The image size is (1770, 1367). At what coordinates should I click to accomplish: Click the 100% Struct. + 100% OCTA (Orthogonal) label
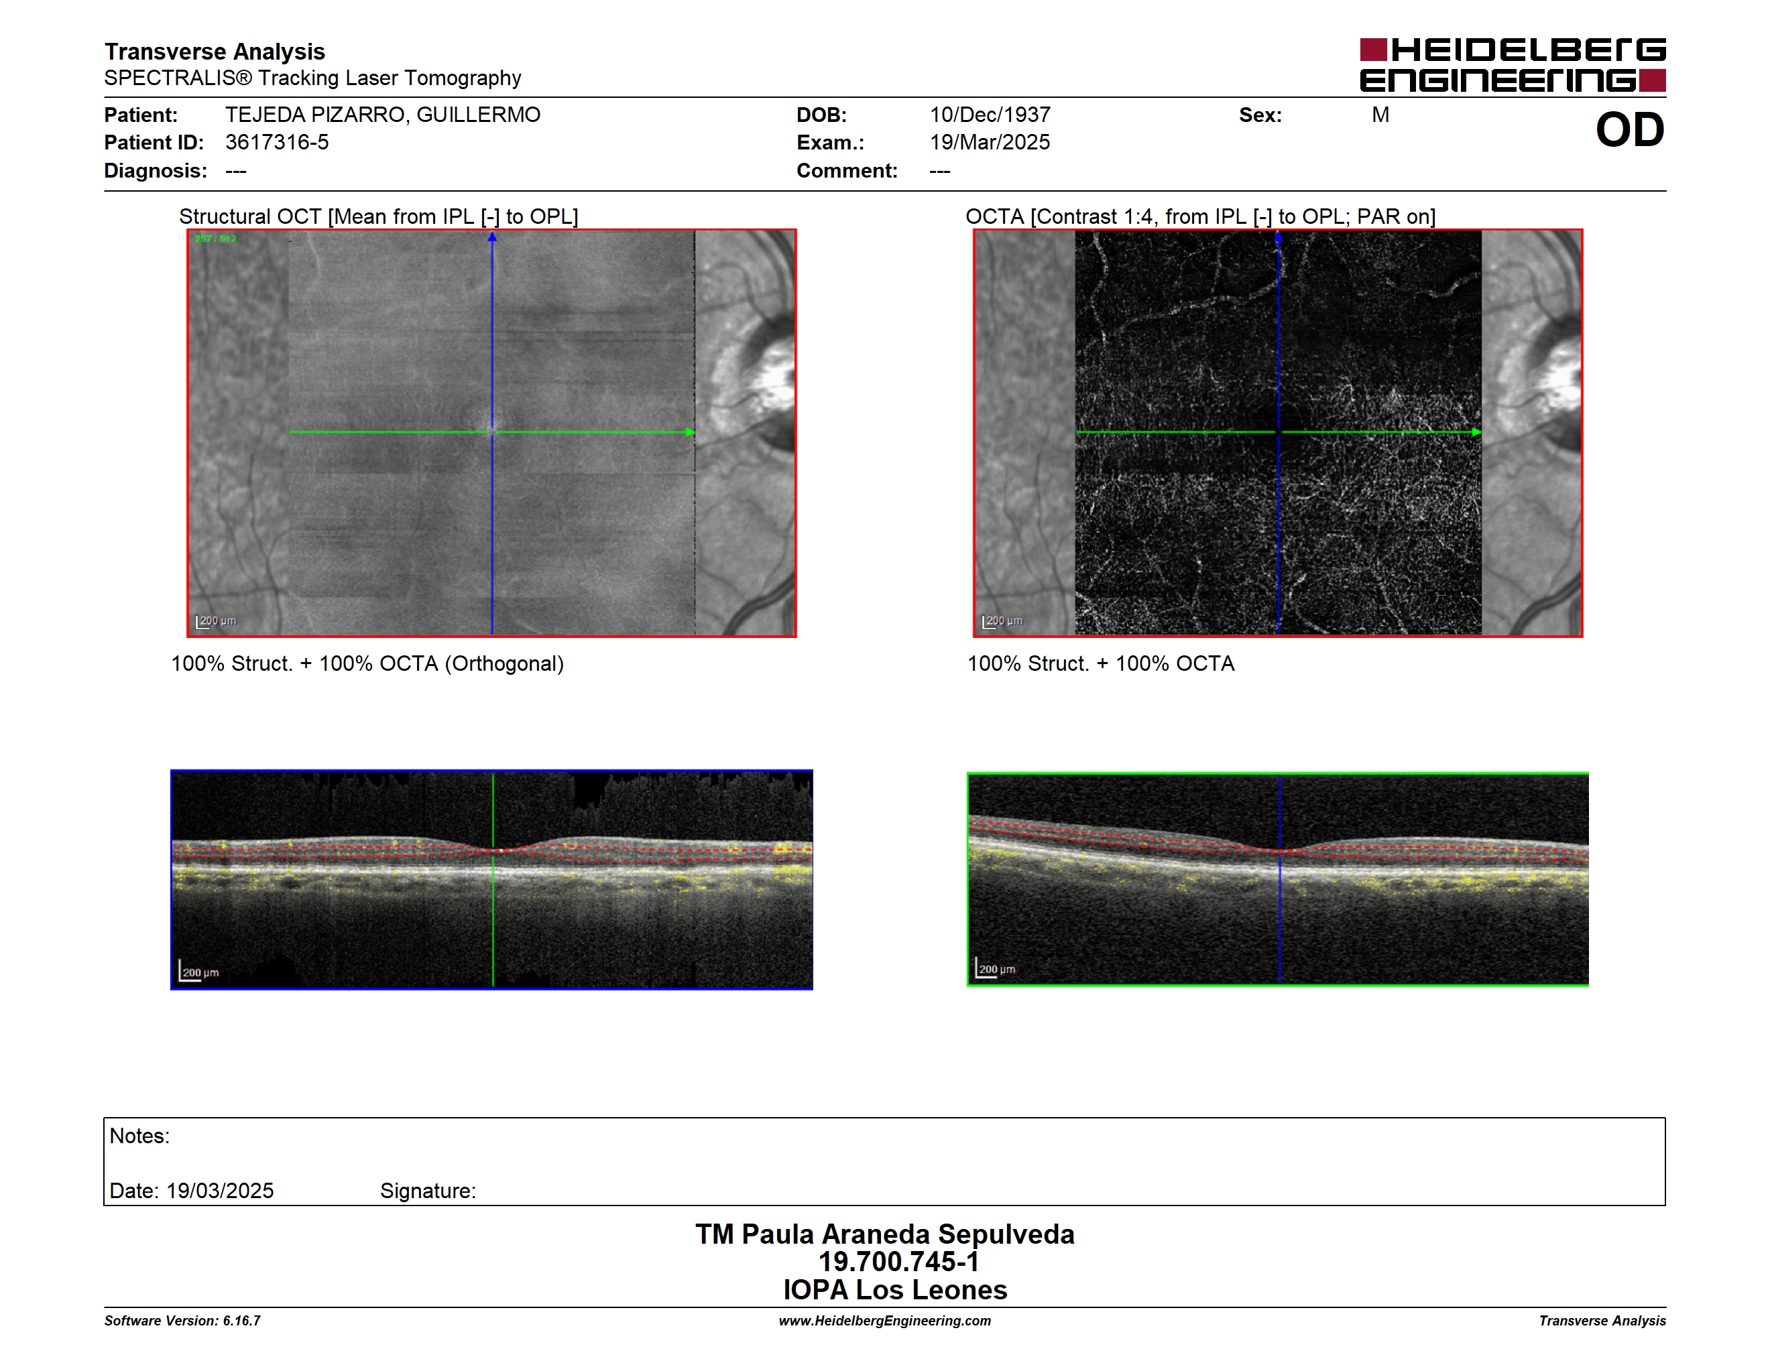[367, 663]
